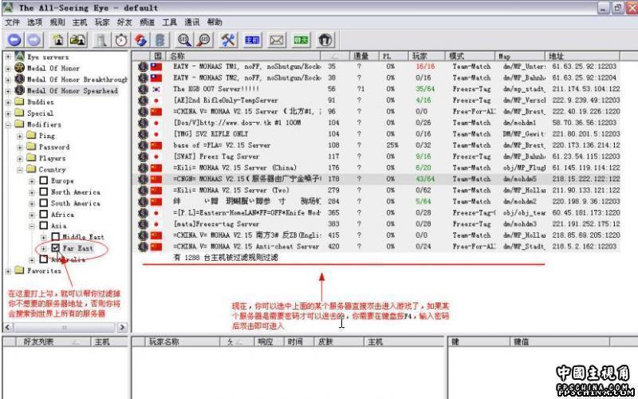Click the blue forward arrow toolbar icon
The height and width of the screenshot is (399, 638).
pyautogui.click(x=34, y=40)
